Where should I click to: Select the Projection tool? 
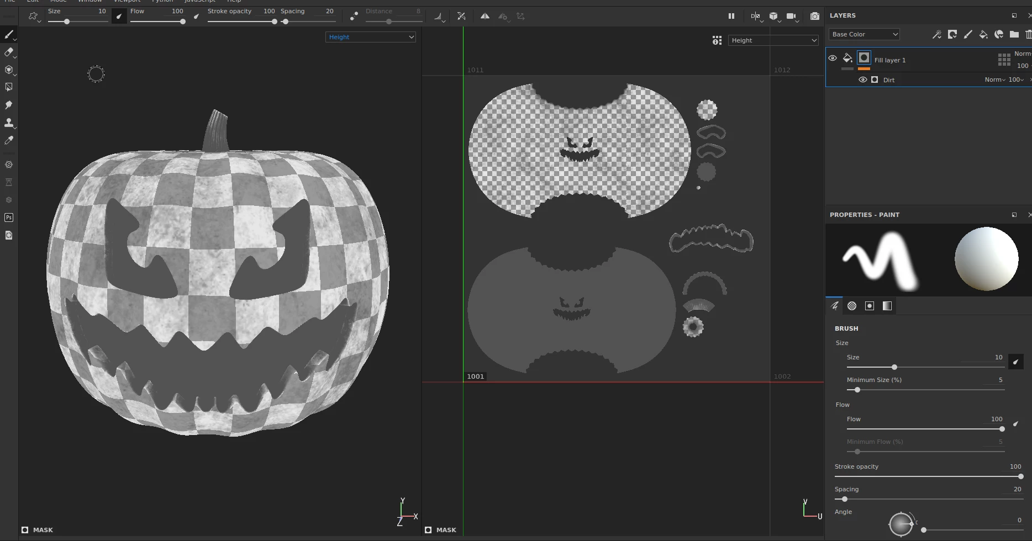click(x=9, y=70)
